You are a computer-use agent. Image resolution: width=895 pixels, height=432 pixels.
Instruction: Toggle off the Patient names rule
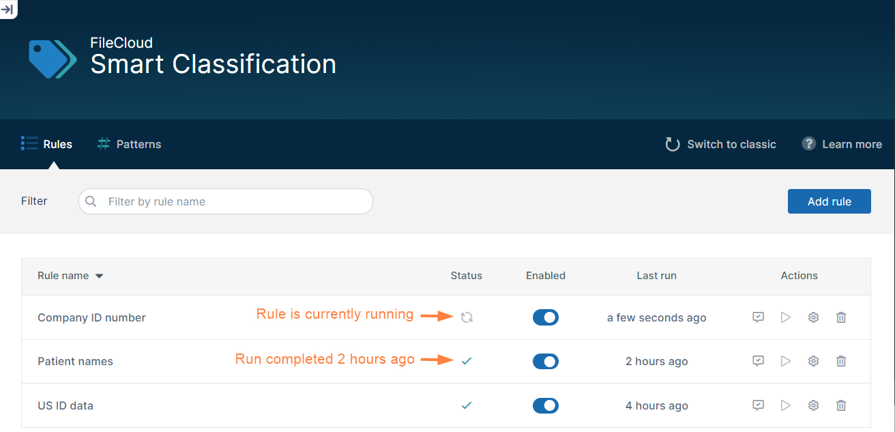(x=545, y=361)
